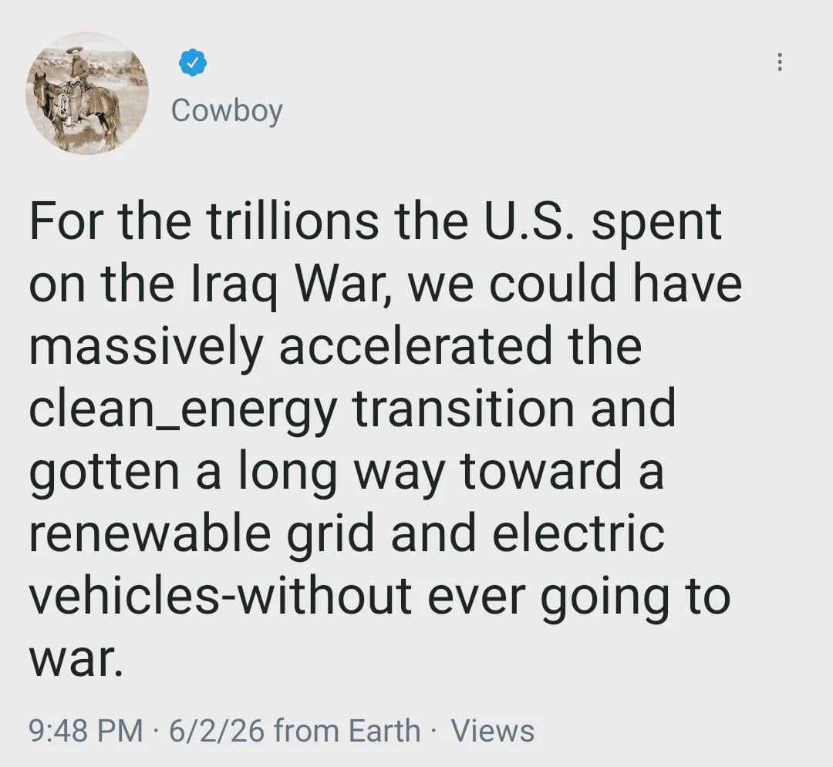
Task: Click the 9:48 PM timestamp
Action: tap(86, 730)
